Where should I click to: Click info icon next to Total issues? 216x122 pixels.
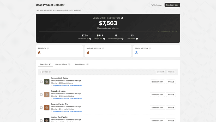point(137,39)
